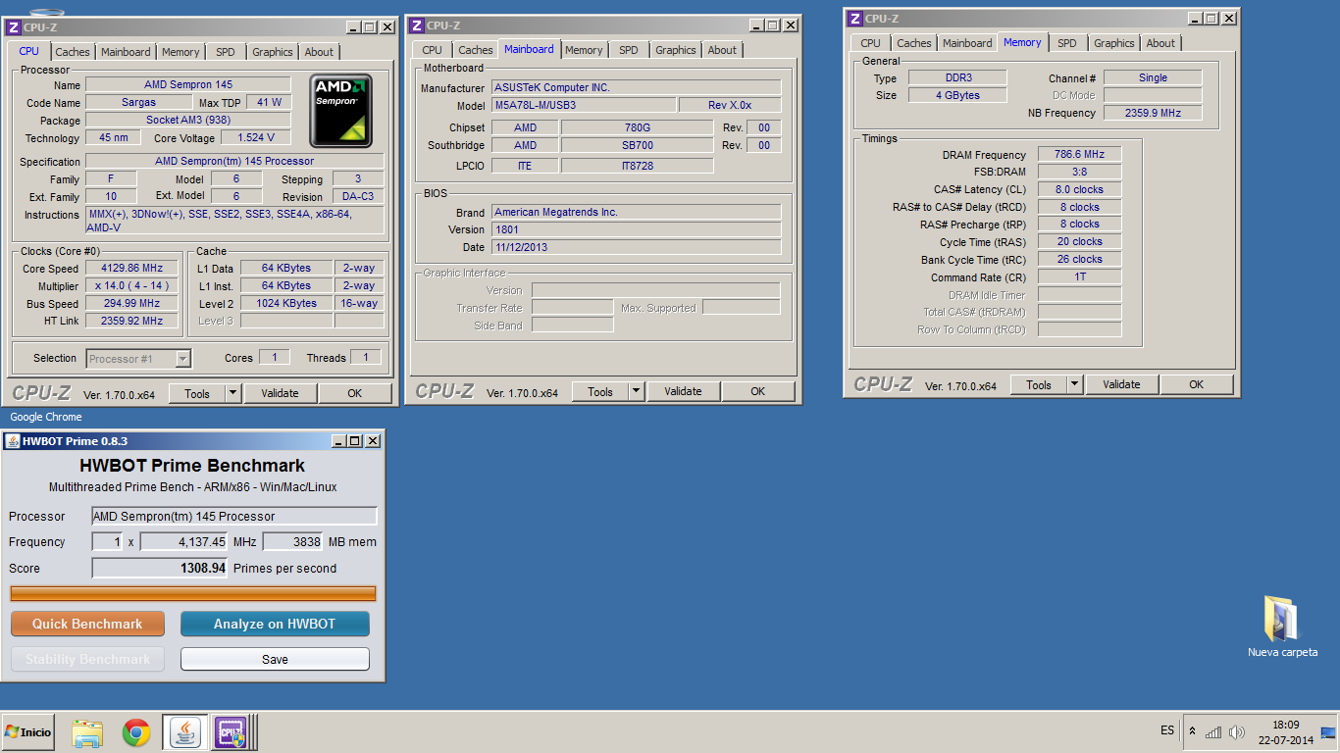This screenshot has width=1340, height=753.
Task: Click the show desktop tray icon
Action: click(x=1328, y=732)
